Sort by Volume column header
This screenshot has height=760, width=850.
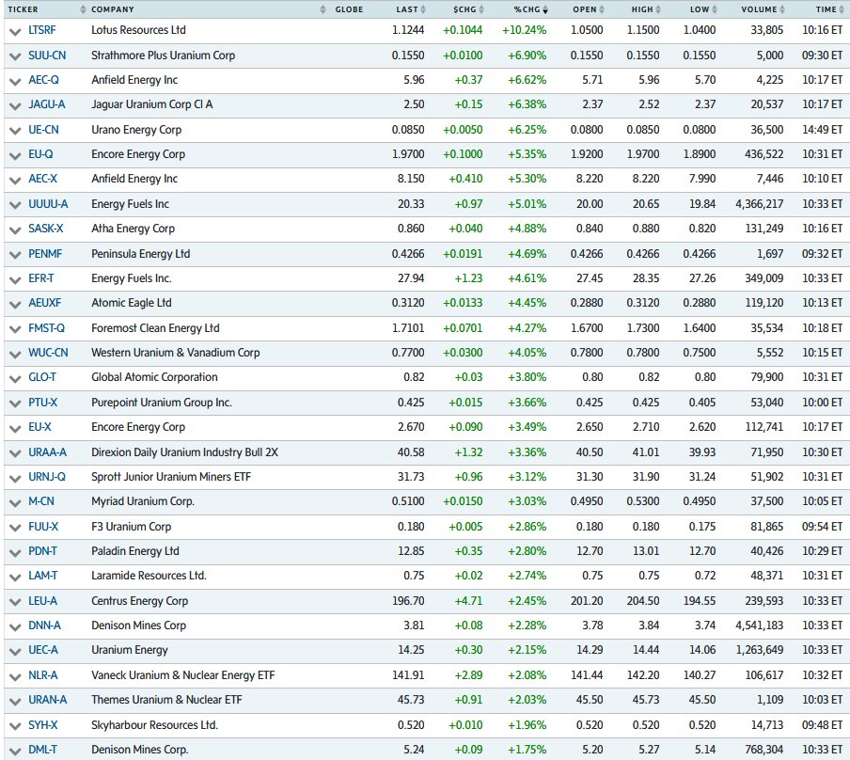click(763, 9)
